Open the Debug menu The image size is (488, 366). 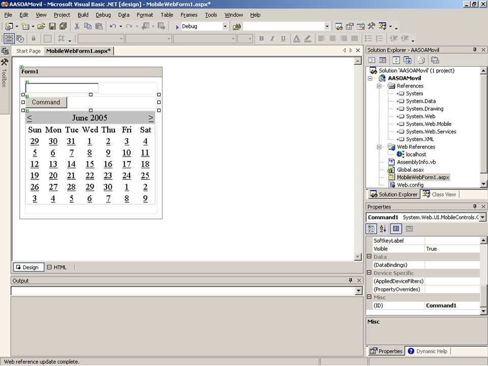[x=103, y=15]
